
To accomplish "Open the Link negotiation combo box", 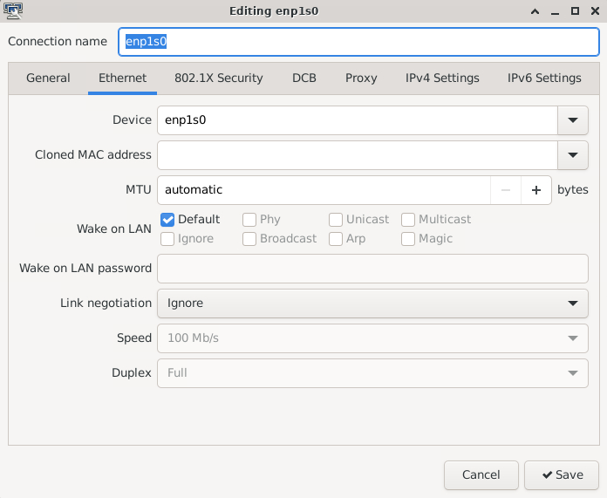I will pos(372,304).
